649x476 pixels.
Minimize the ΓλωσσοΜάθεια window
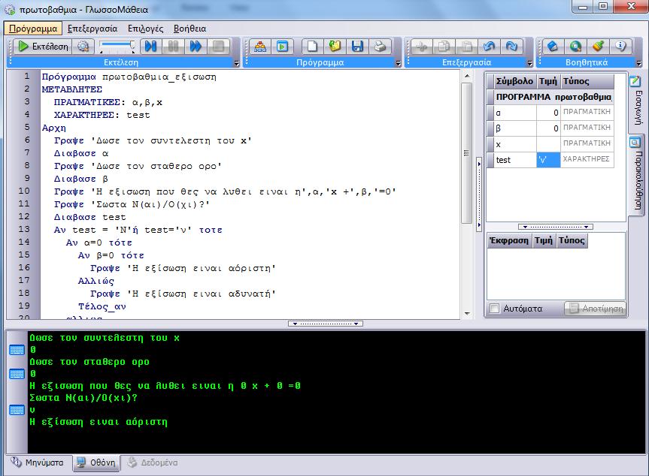click(583, 7)
